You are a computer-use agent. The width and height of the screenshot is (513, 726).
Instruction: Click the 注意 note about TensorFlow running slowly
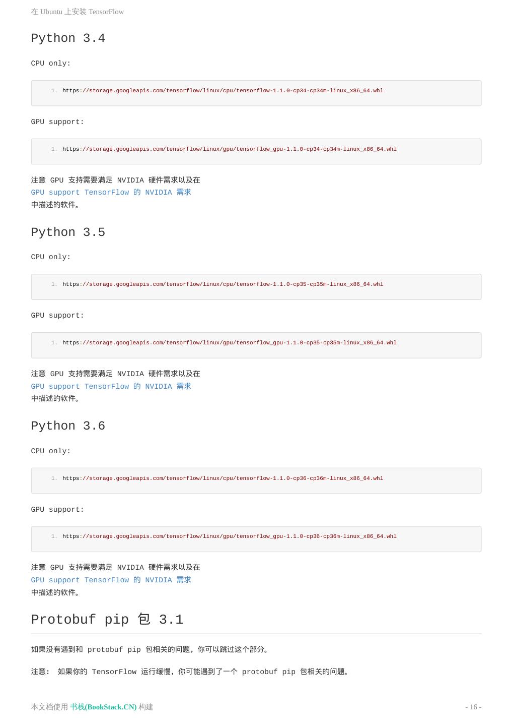point(191,672)
